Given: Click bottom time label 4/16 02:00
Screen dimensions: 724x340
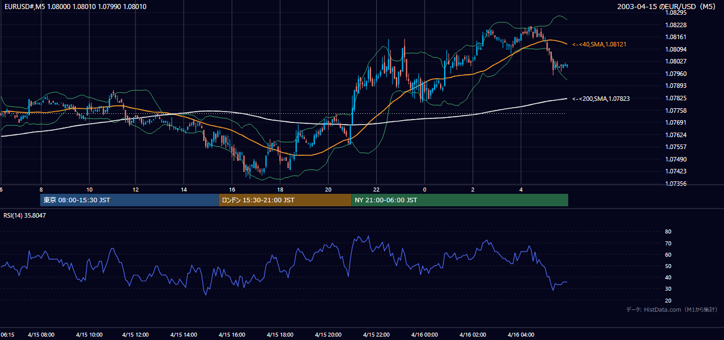Looking at the screenshot, I should tap(472, 335).
